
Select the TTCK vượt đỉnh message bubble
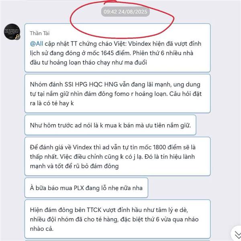tap(117, 219)
